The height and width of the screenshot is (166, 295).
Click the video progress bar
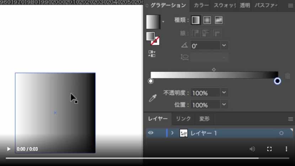pos(147,158)
